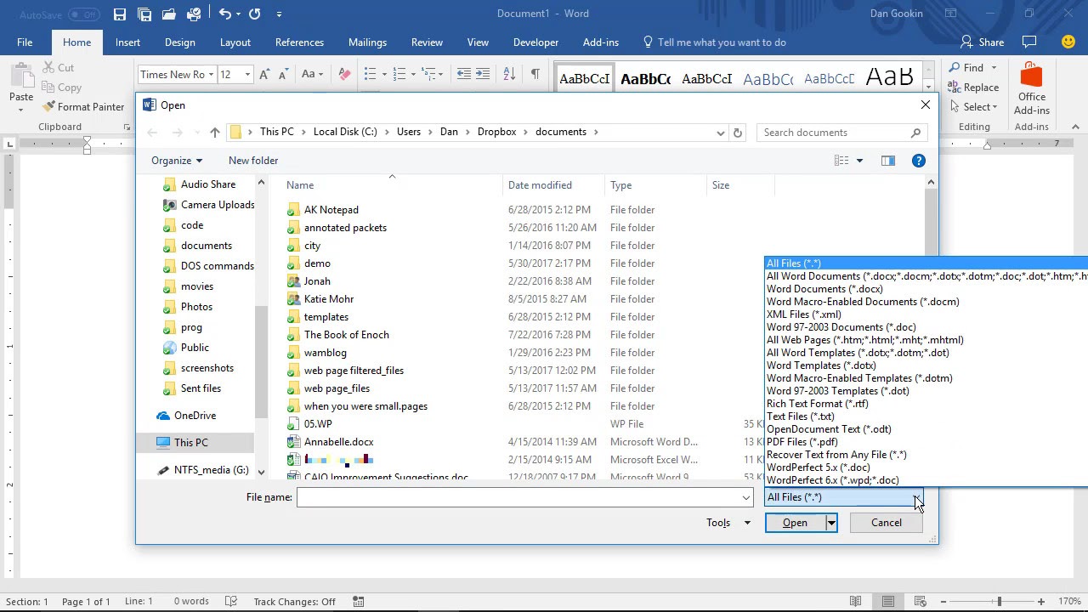The height and width of the screenshot is (612, 1088).
Task: Click the Decrease Indent icon
Action: [464, 74]
